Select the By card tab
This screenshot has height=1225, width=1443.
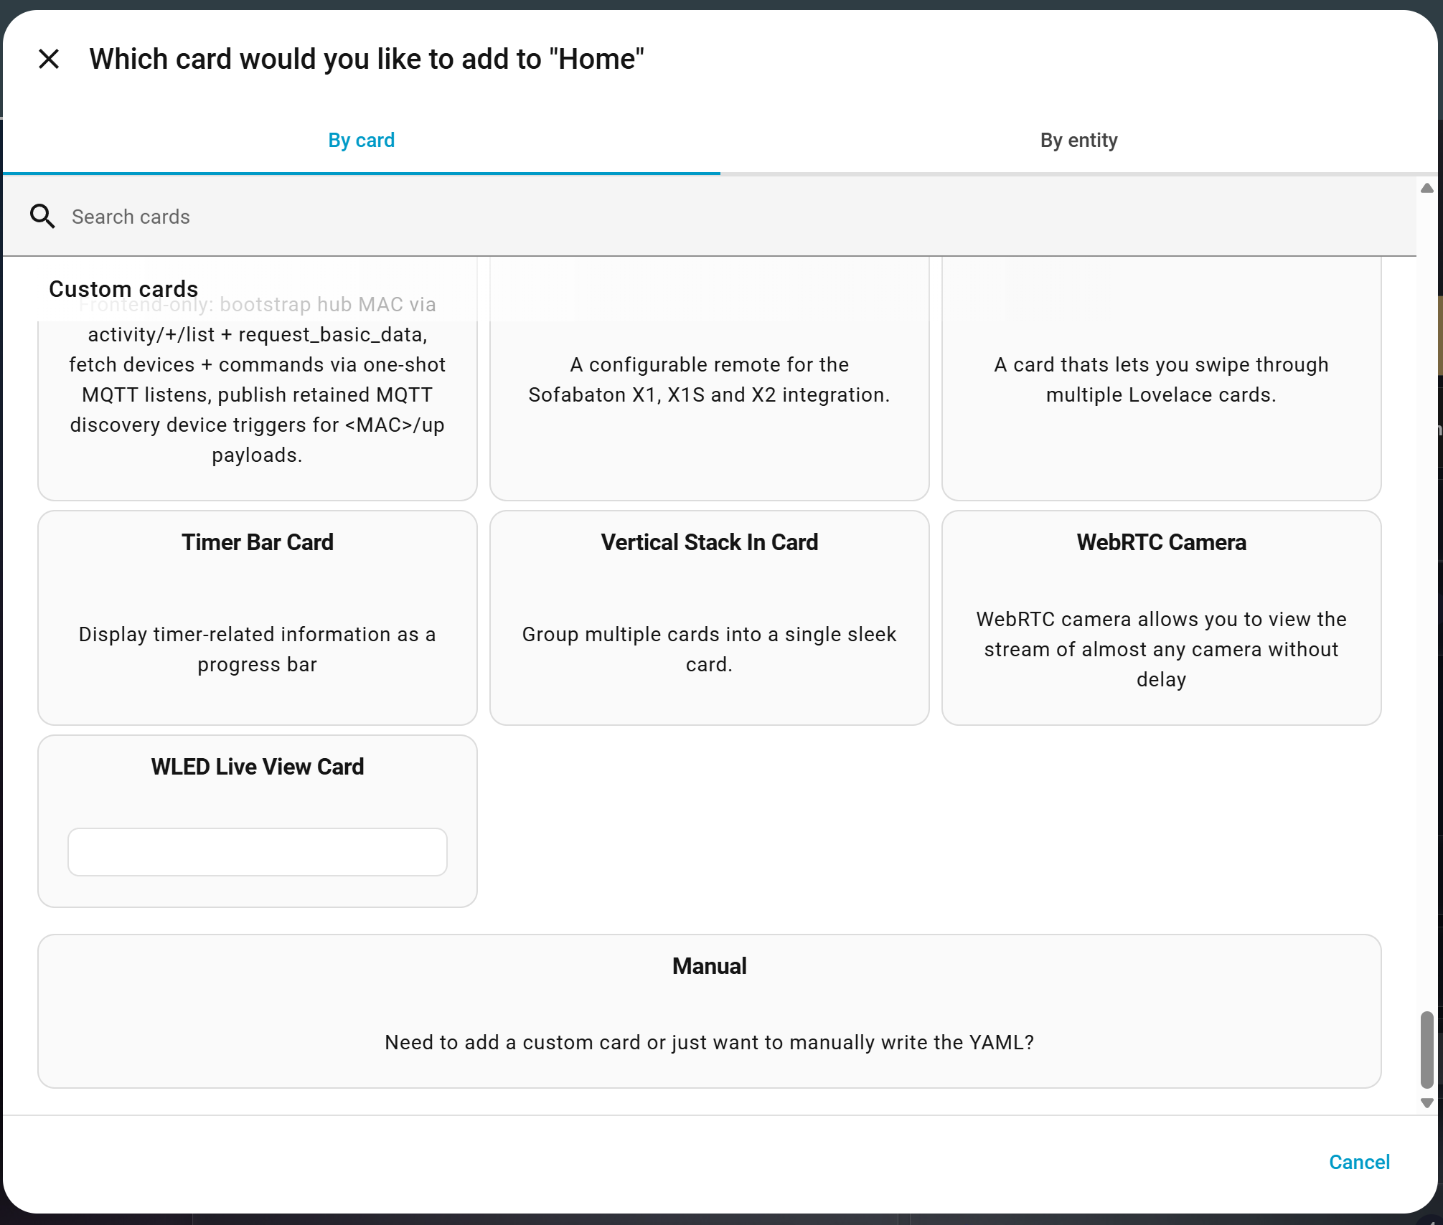point(361,141)
